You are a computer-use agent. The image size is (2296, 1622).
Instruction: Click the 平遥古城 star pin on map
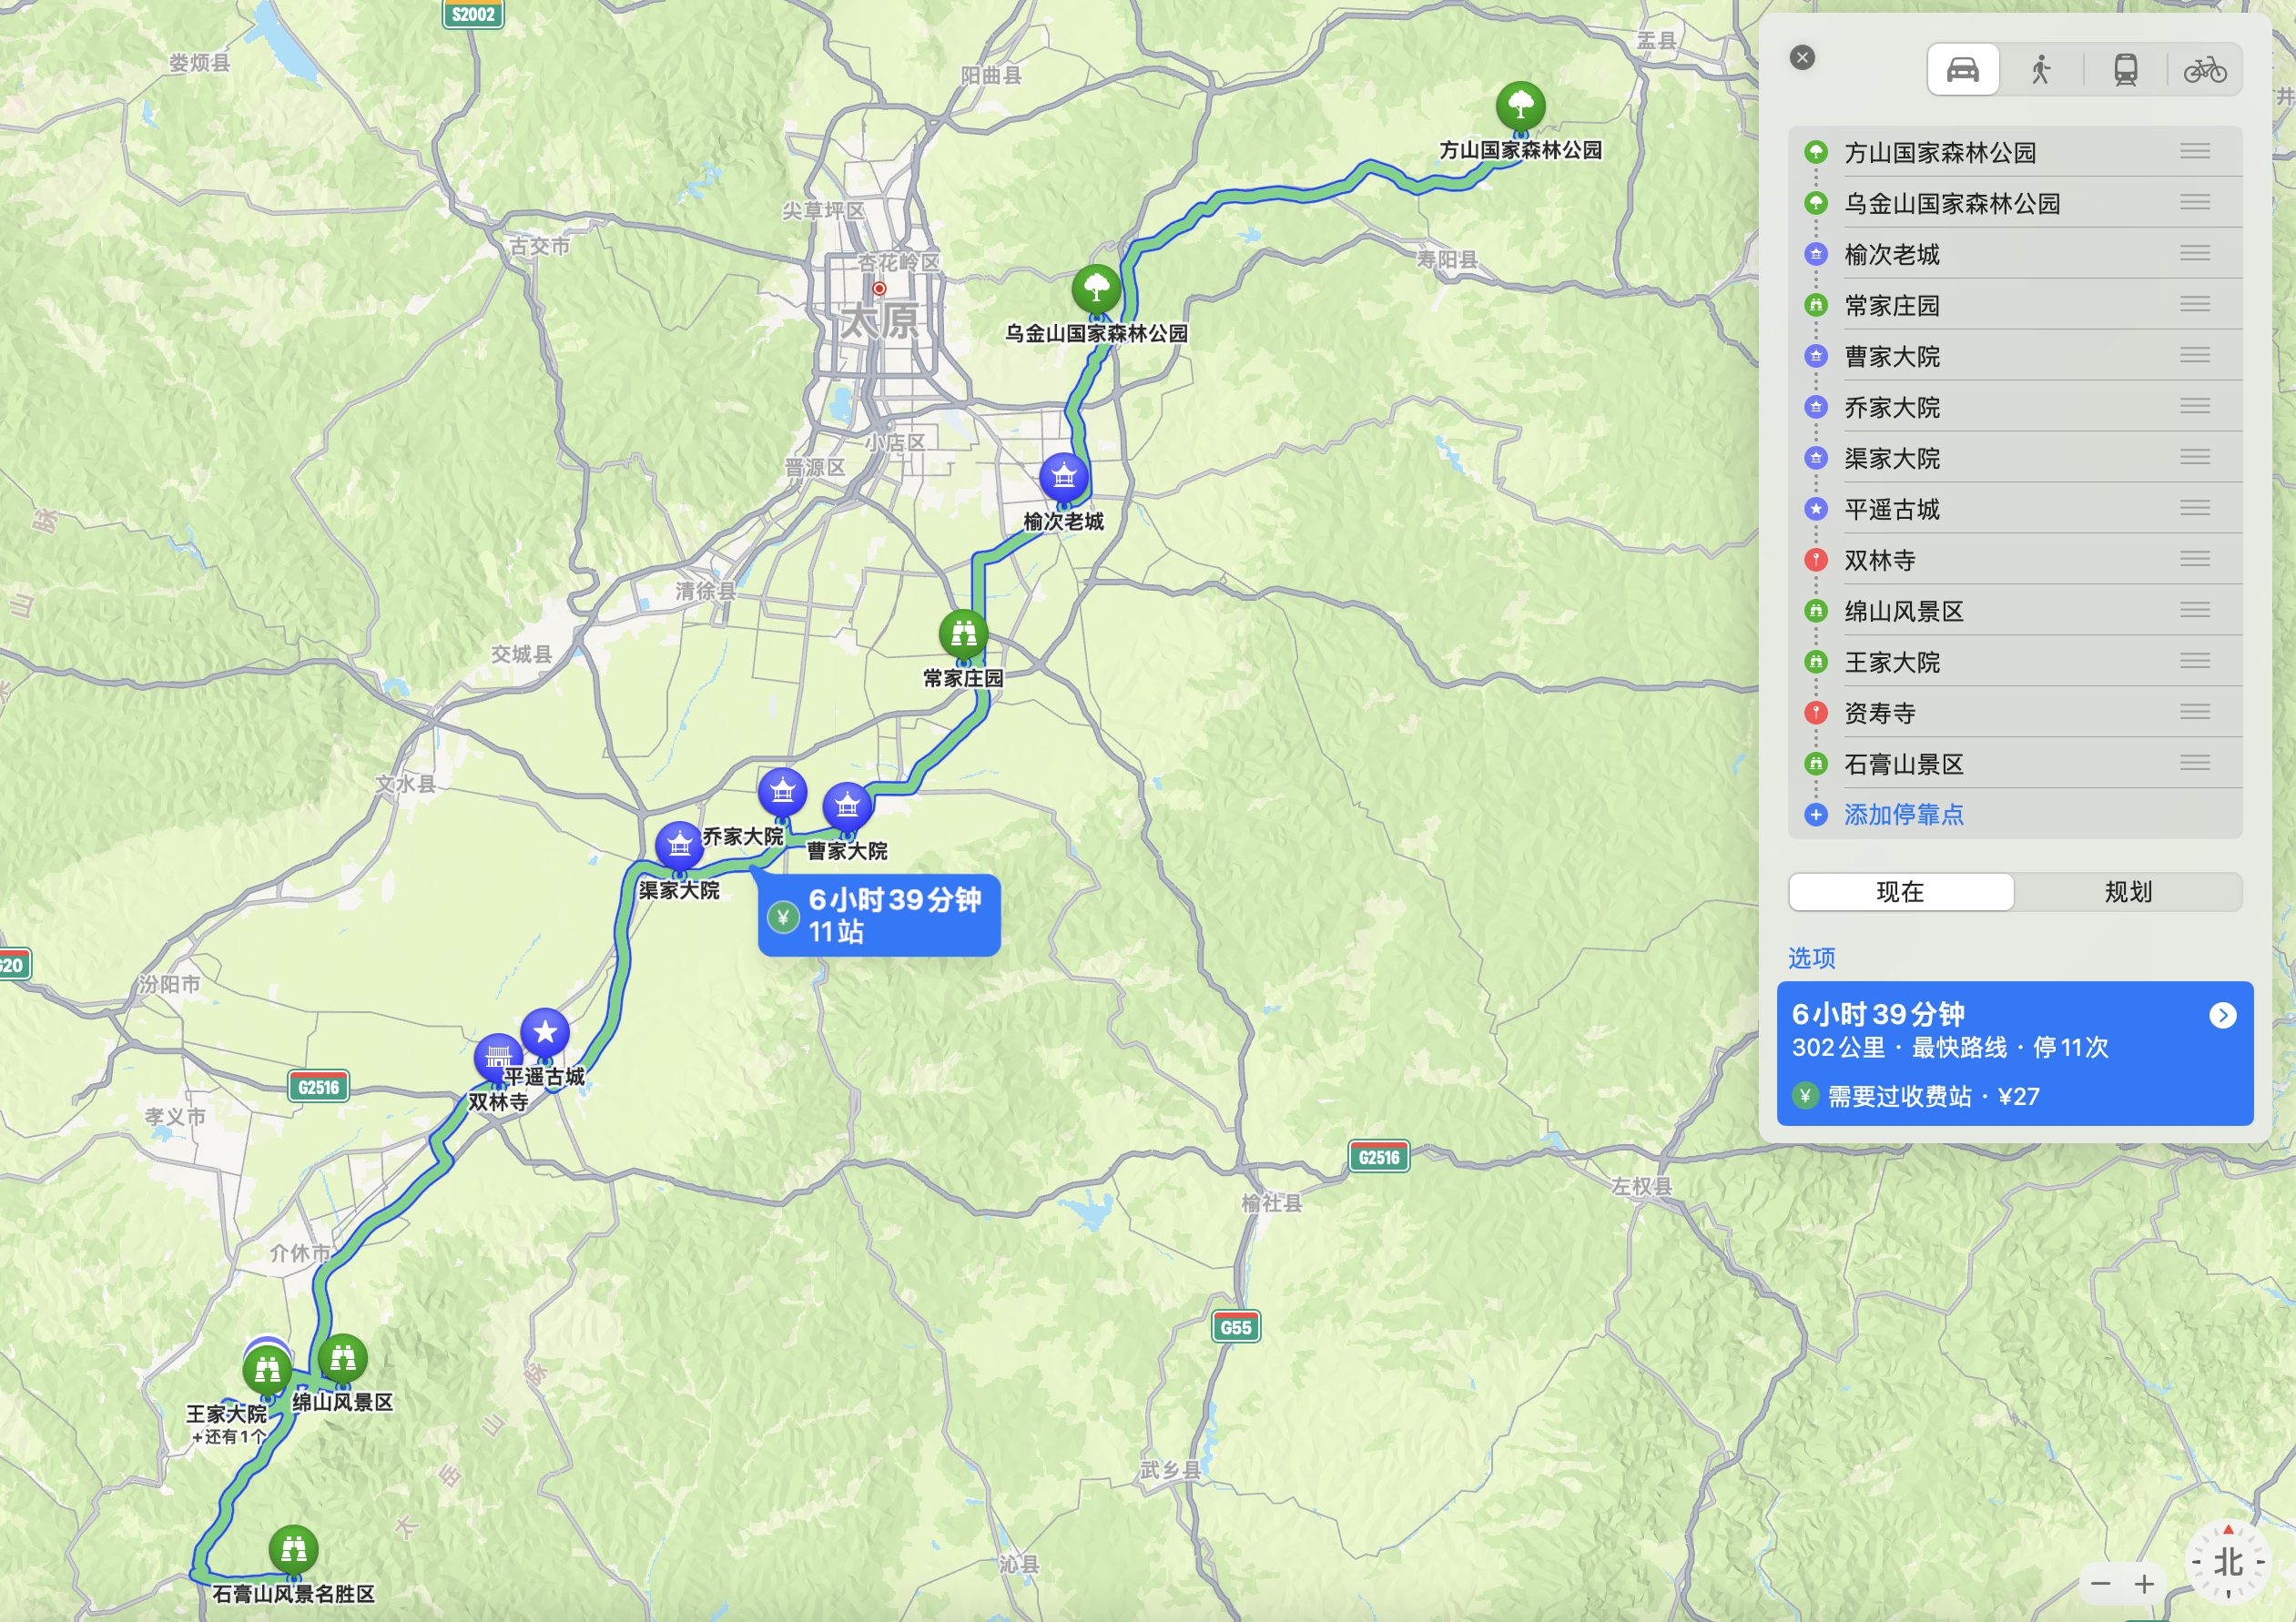tap(545, 1032)
